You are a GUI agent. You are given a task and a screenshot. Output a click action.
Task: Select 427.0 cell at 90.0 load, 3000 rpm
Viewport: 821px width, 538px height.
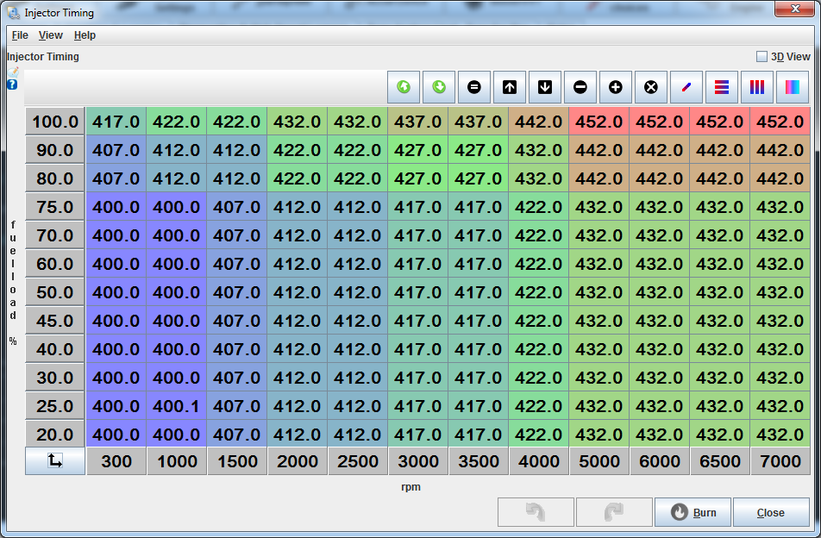[417, 150]
